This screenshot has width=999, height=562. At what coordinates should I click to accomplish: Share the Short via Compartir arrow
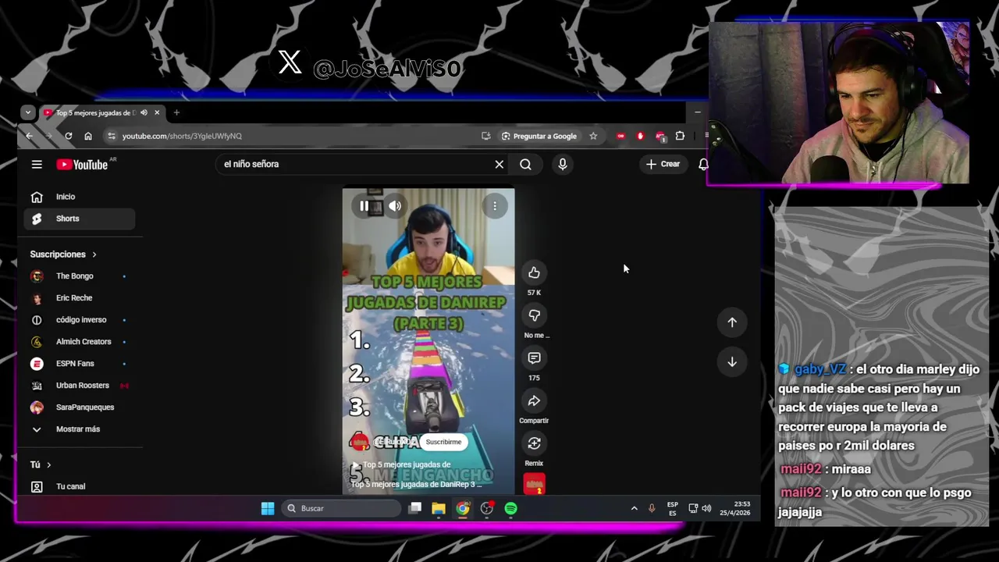click(x=534, y=400)
